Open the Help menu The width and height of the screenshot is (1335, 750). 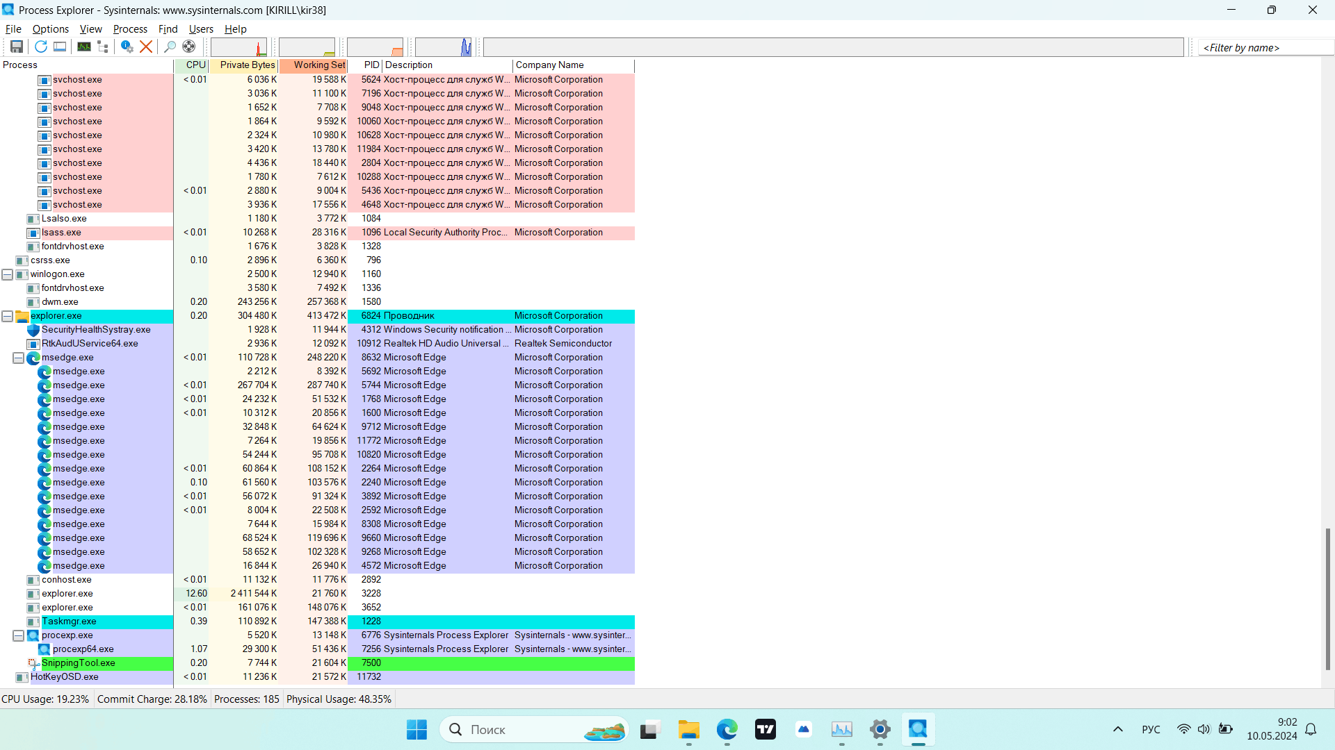(x=236, y=29)
